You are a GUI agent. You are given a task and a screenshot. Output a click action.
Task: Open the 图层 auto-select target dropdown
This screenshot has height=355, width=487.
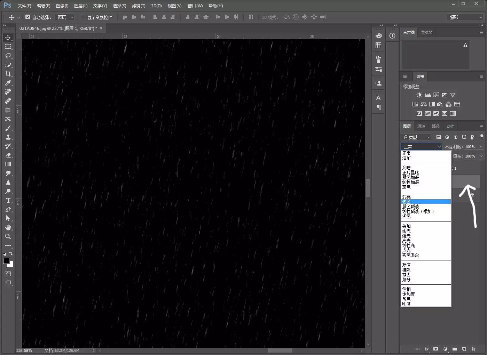pyautogui.click(x=65, y=17)
